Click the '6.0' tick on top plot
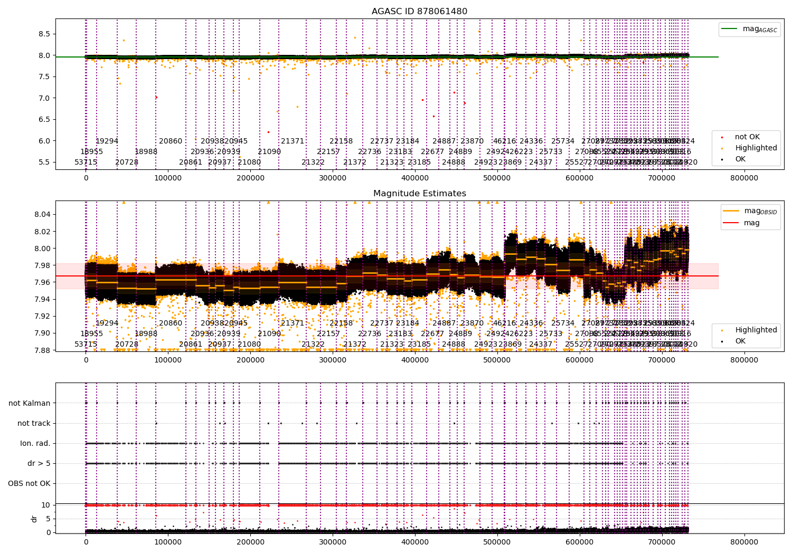The height and width of the screenshot is (554, 792). click(x=44, y=141)
